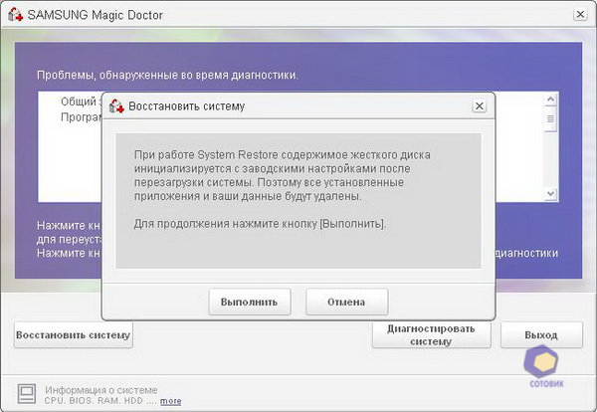Click the scroll down arrow in problems list

550,193
